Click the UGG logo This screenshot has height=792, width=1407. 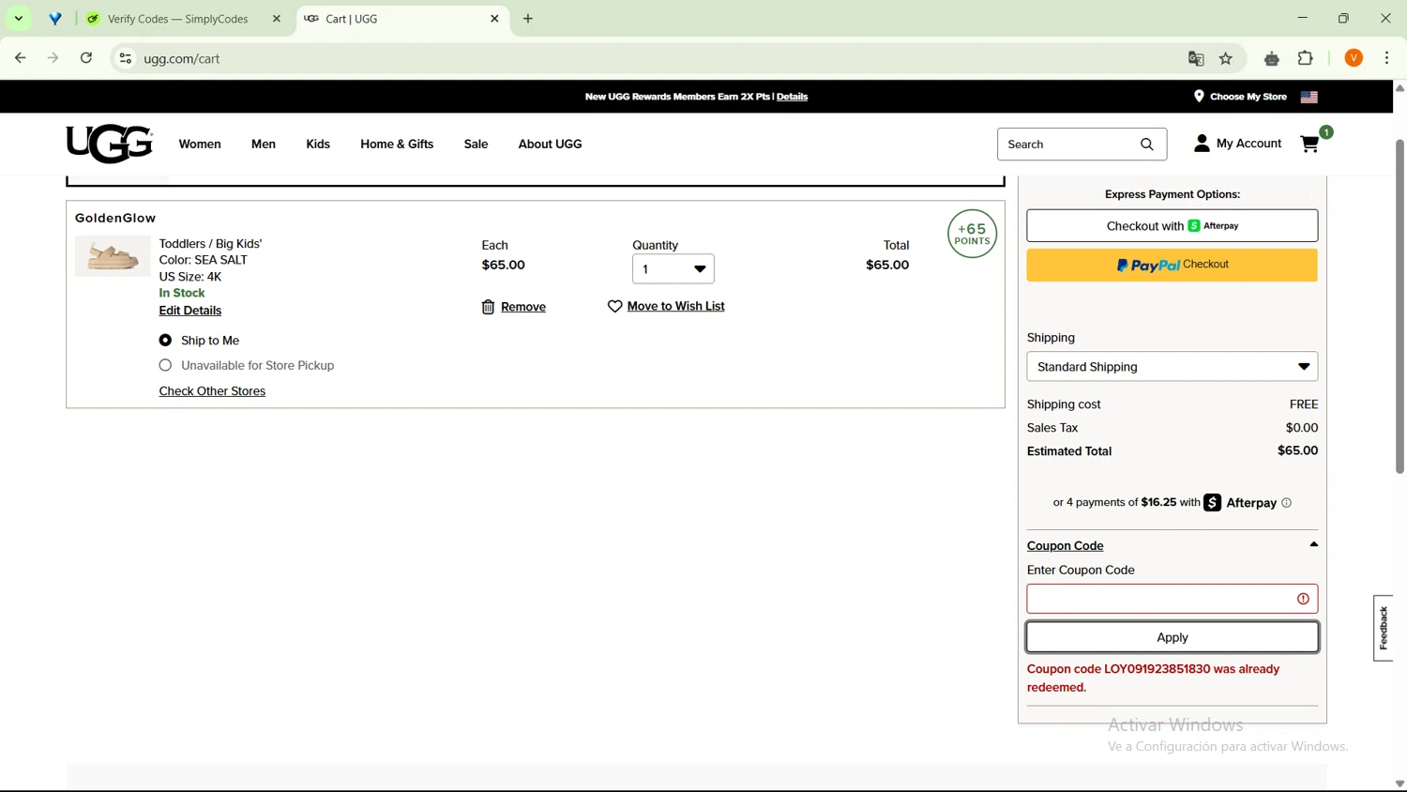(109, 144)
